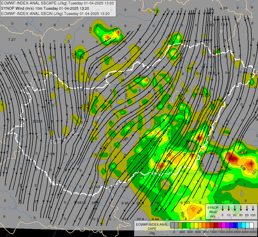This screenshot has width=258, height=237.
Task: Click the map value '0.223'
Action: [38, 121]
